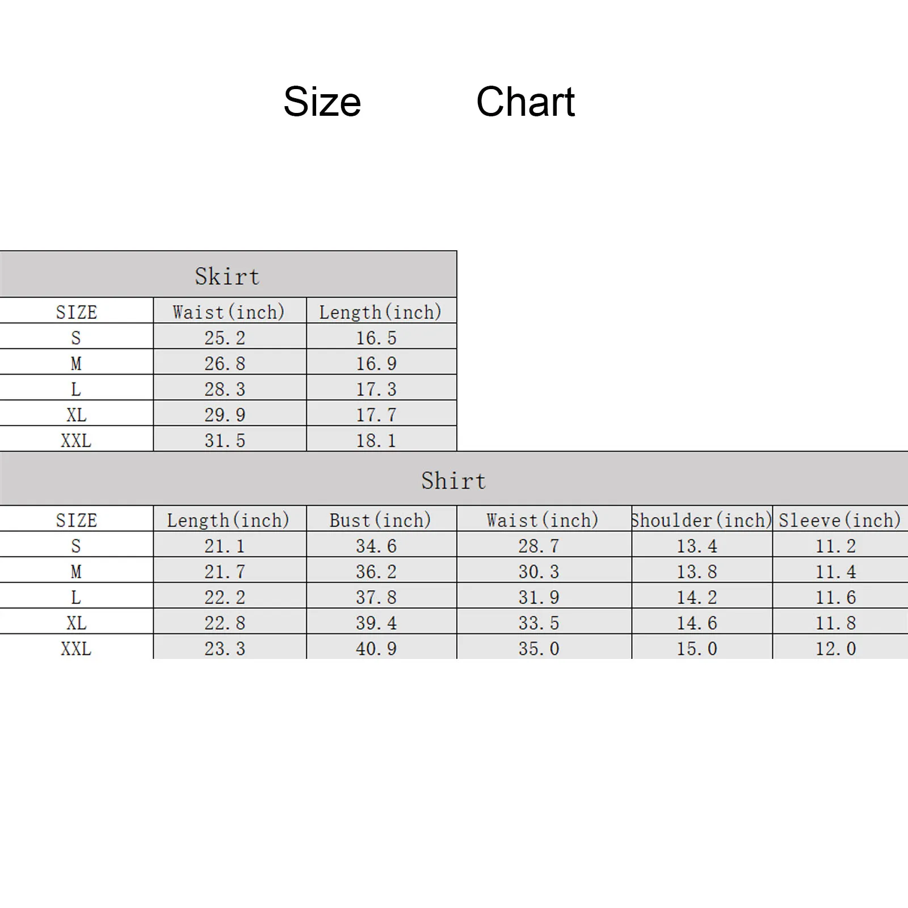This screenshot has height=908, width=908.
Task: Click shirt length value 23.3
Action: pyautogui.click(x=225, y=648)
